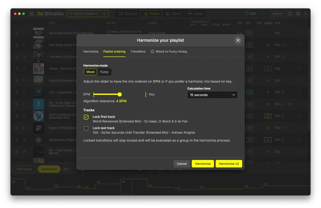Click the info icon beside 124 BPM in Hale Bopp row
This screenshot has width=321, height=208.
[x=283, y=45]
